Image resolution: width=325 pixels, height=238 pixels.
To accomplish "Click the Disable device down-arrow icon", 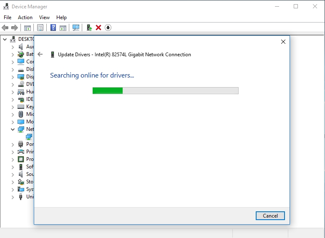I will click(108, 28).
